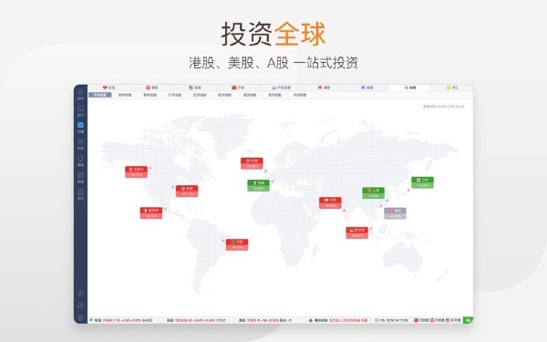Click the red India index tag
The height and width of the screenshot is (342, 547).
pos(330,202)
